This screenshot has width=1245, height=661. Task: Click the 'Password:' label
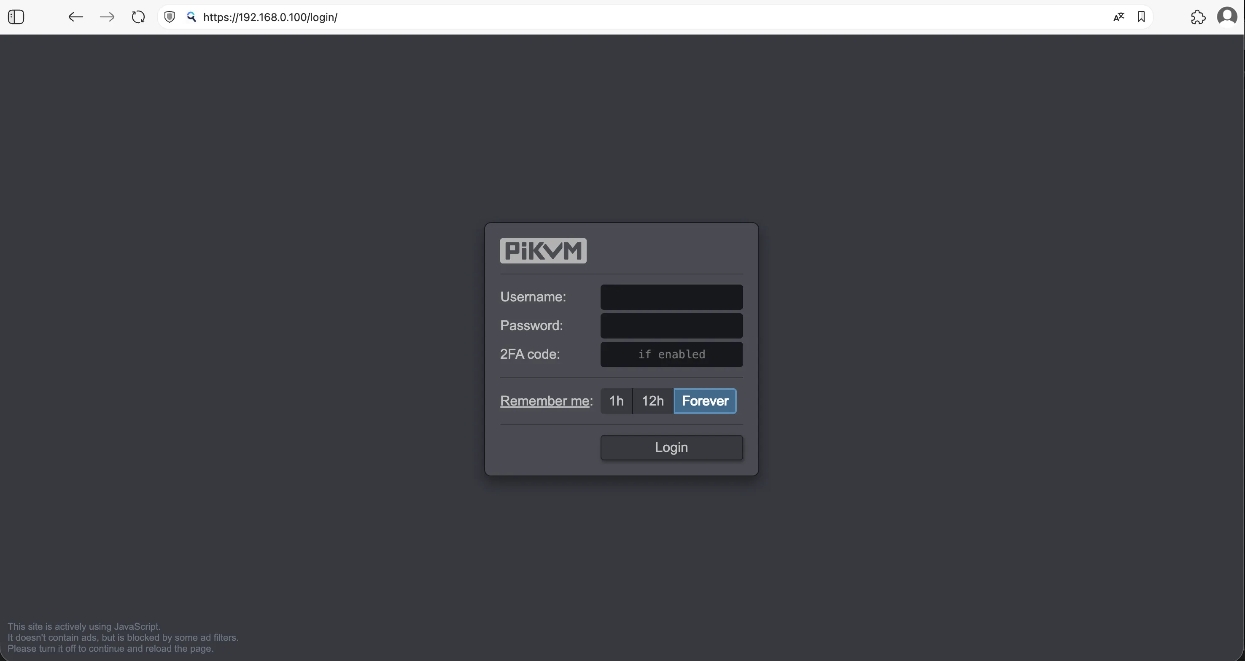[532, 325]
